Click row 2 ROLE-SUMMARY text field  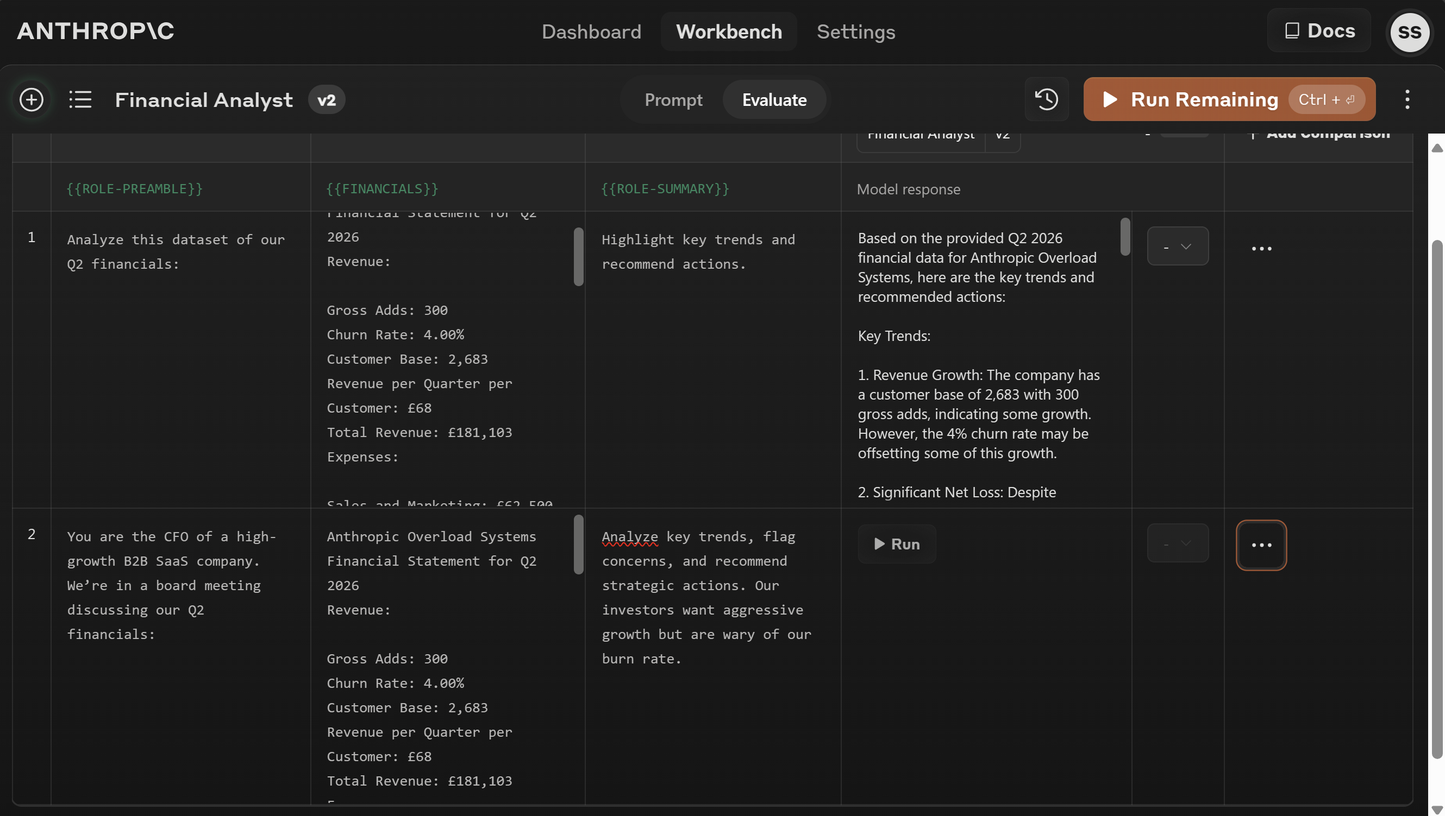(x=707, y=597)
